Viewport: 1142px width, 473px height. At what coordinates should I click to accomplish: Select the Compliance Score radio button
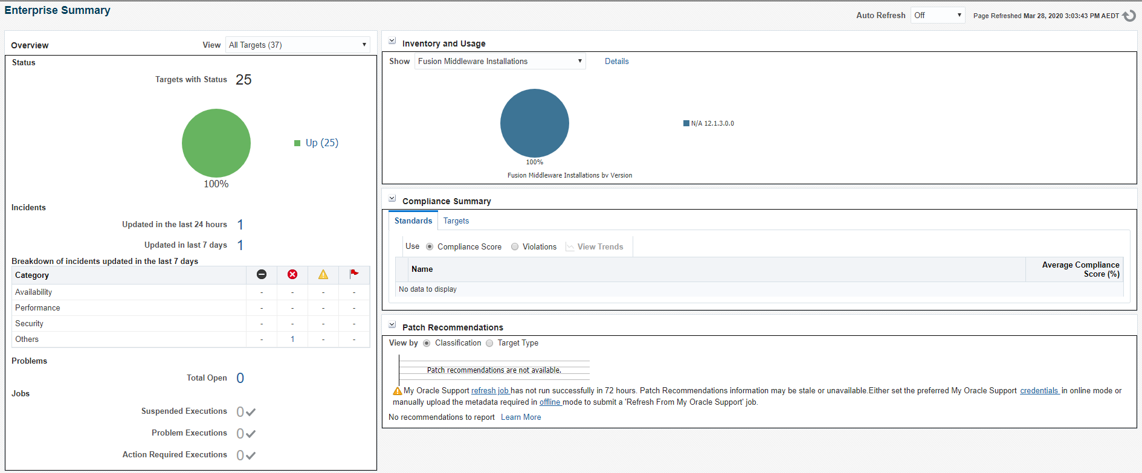point(430,246)
